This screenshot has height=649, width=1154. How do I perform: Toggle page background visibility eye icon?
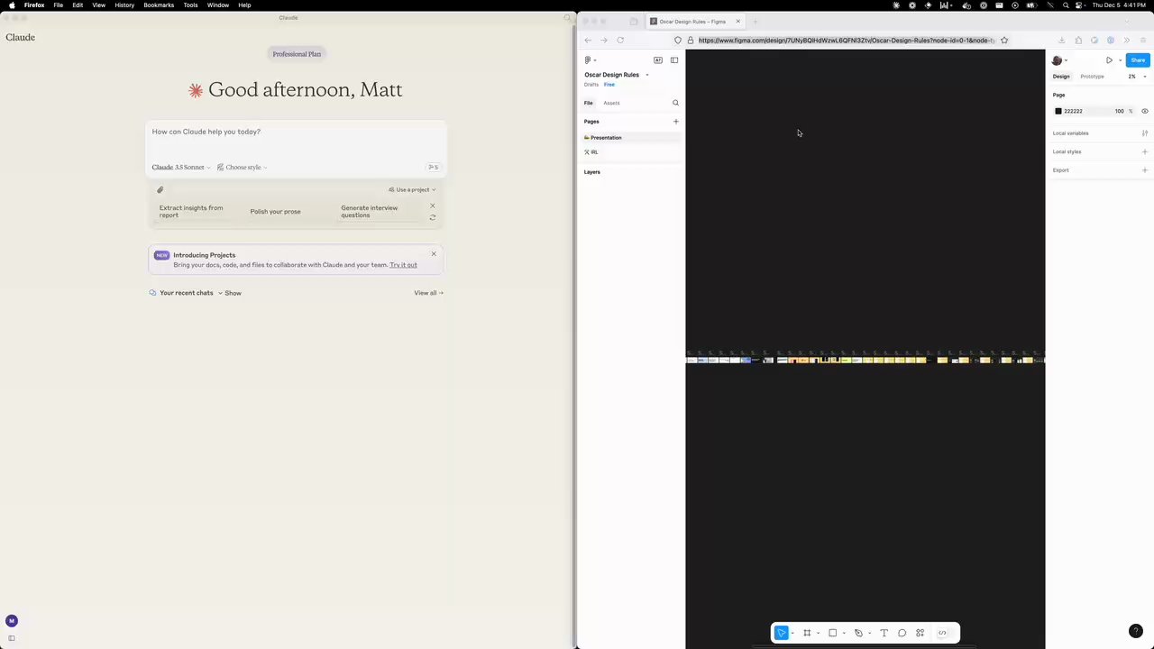pyautogui.click(x=1145, y=111)
